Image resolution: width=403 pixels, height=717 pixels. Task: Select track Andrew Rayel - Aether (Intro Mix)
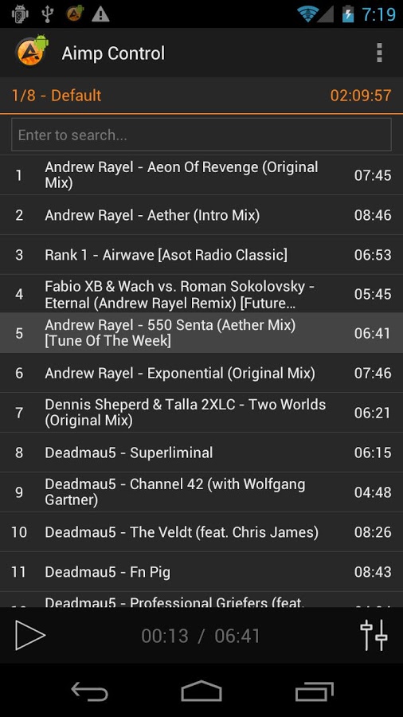tap(201, 215)
